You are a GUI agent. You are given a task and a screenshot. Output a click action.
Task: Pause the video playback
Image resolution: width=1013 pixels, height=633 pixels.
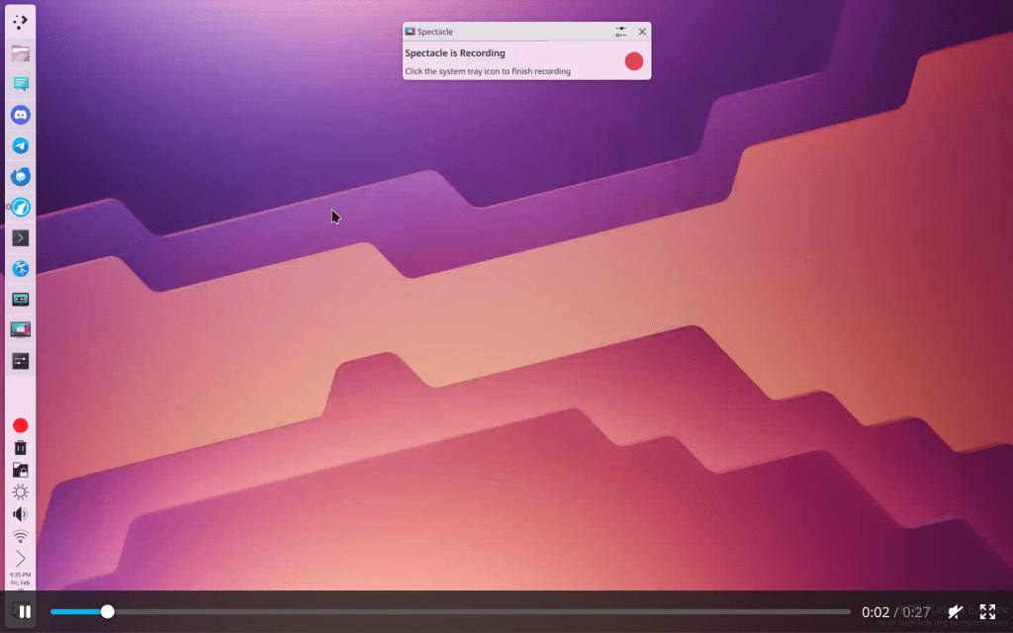25,611
